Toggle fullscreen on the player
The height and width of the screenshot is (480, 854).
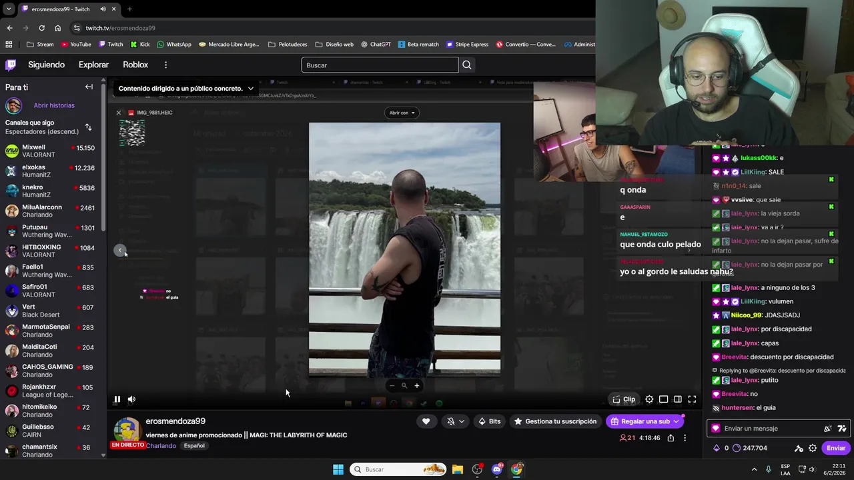coord(692,399)
